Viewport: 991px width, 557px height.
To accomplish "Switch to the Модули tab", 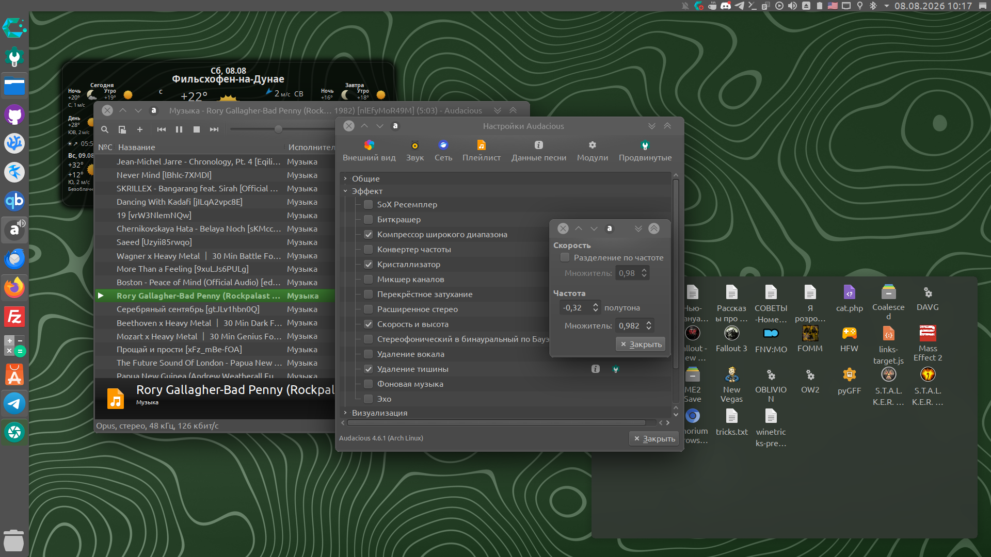I will [x=593, y=151].
